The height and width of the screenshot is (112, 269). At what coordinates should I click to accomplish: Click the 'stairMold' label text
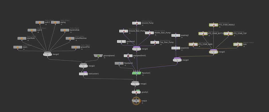pyautogui.click(x=31, y=38)
